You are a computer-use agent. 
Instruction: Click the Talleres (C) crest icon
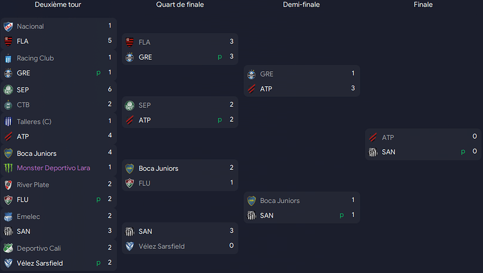(8, 122)
